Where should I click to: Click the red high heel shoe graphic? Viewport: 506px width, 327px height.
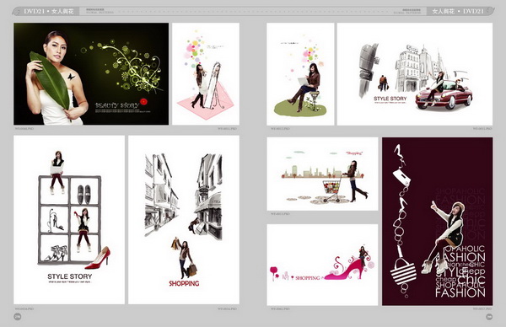click(x=98, y=258)
